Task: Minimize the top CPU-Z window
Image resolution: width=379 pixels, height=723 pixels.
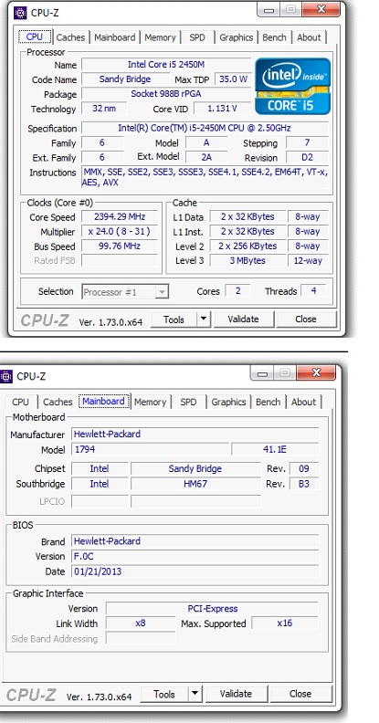Action: pyautogui.click(x=269, y=10)
